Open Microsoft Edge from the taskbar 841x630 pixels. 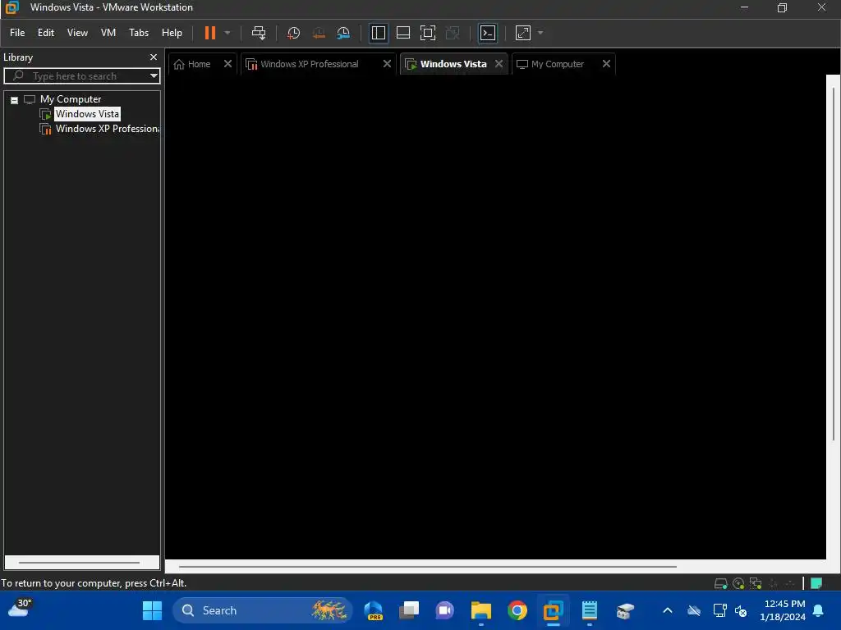click(x=374, y=610)
